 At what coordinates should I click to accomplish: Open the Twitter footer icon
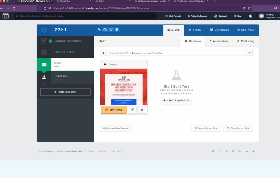click(x=247, y=151)
